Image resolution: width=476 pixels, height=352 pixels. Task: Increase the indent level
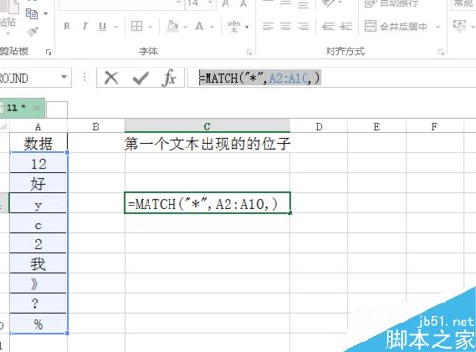coord(346,27)
